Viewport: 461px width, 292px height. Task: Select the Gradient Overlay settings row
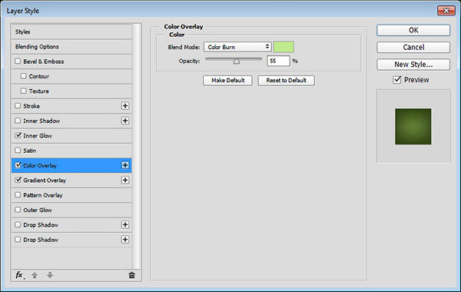[x=71, y=180]
